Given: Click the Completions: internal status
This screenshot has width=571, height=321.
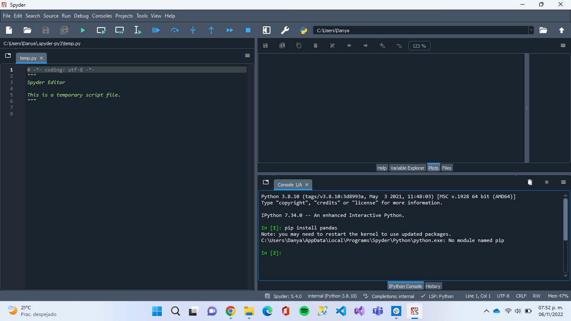Looking at the screenshot, I should [389, 296].
